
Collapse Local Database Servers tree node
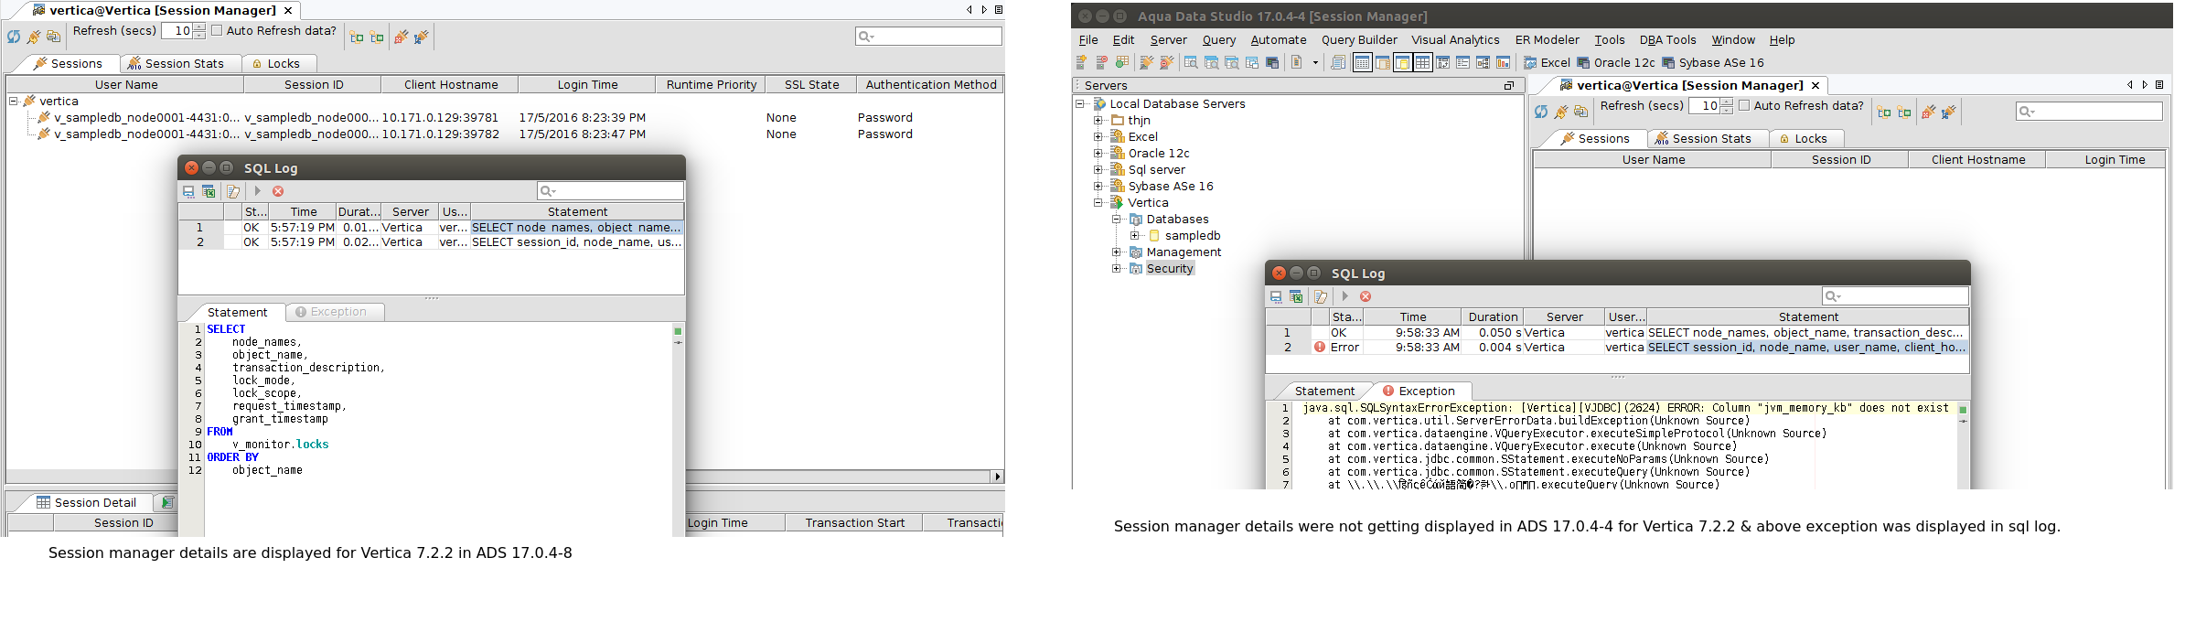tap(1080, 104)
